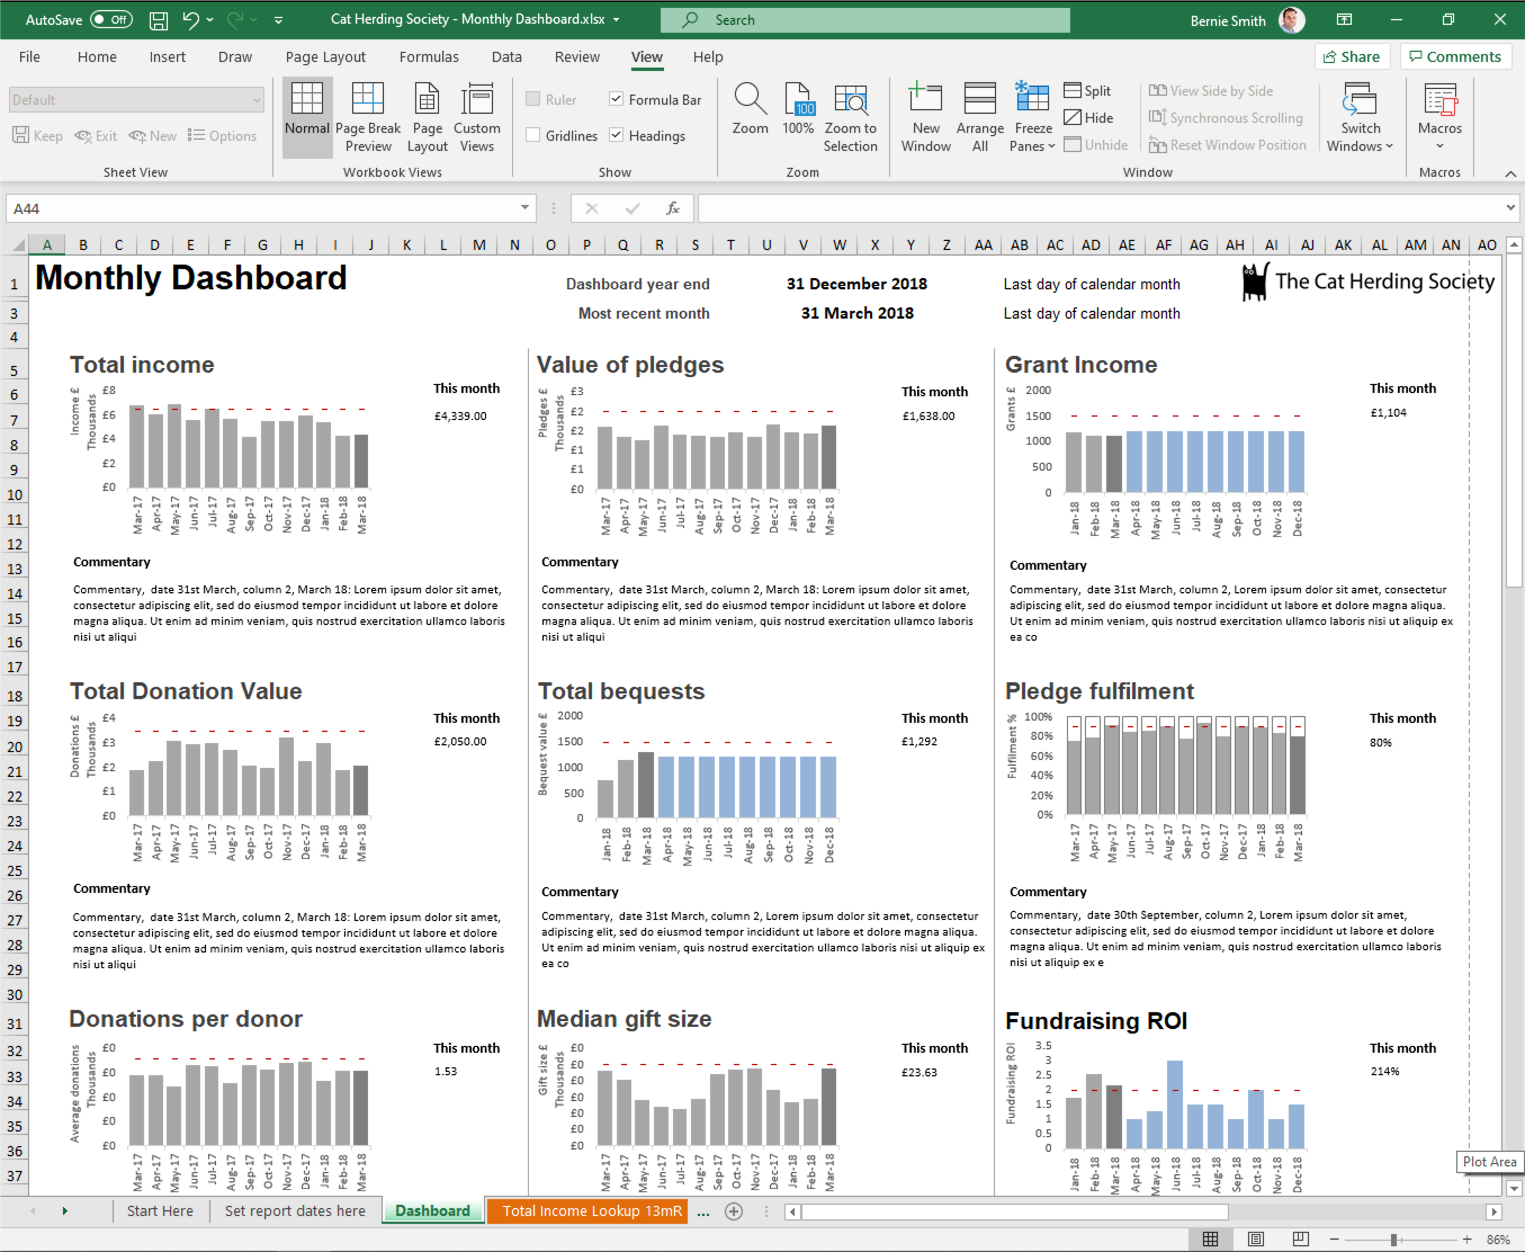Screen dimensions: 1525x1252
Task: Select row header 1
Action: click(15, 284)
